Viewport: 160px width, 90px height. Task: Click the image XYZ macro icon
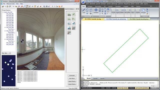(73, 28)
